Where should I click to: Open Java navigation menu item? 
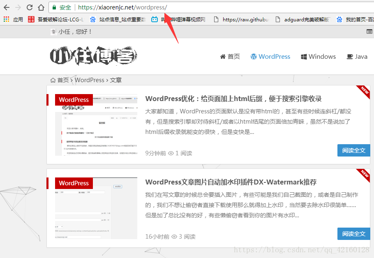pyautogui.click(x=357, y=57)
